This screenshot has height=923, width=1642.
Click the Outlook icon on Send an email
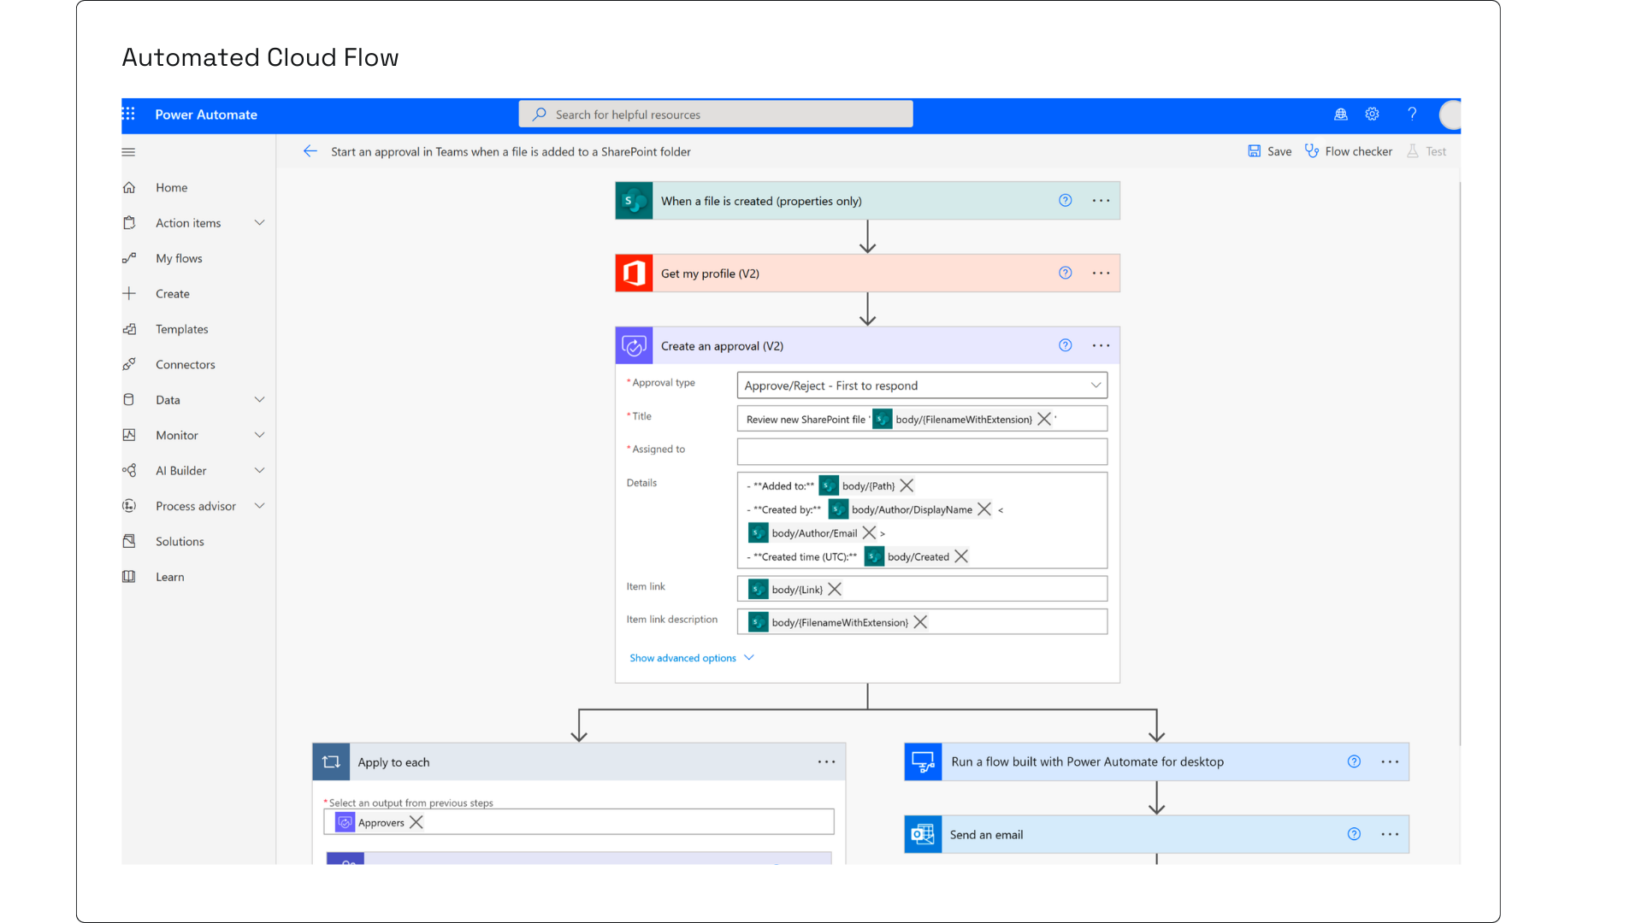tap(923, 834)
